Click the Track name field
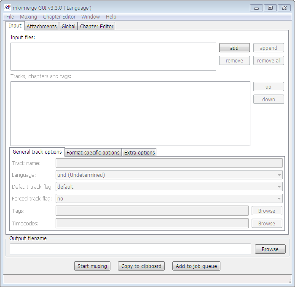 click(x=169, y=163)
